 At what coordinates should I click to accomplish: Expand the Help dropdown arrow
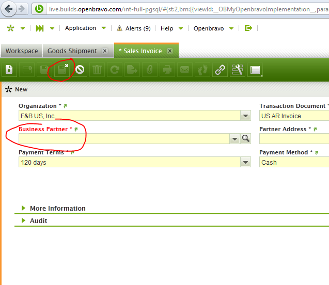point(181,28)
